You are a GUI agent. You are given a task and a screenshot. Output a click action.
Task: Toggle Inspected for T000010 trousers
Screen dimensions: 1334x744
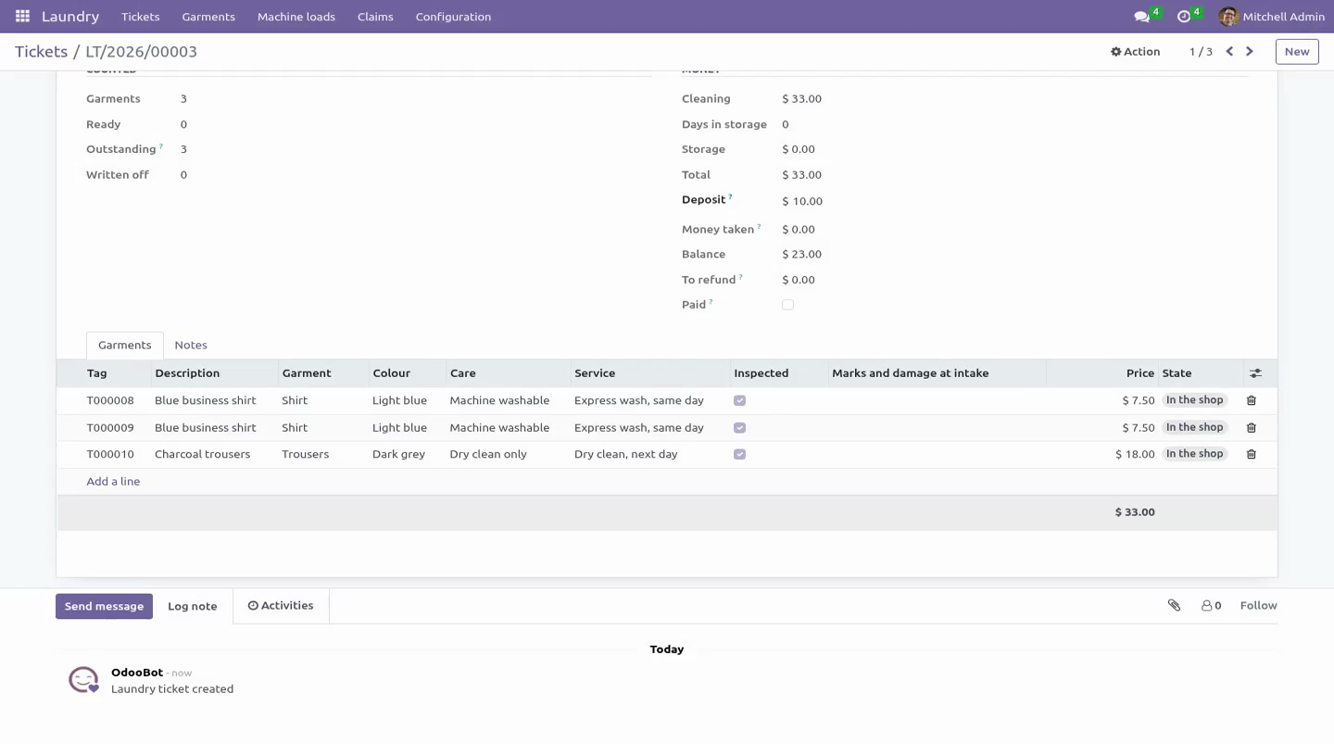click(739, 455)
